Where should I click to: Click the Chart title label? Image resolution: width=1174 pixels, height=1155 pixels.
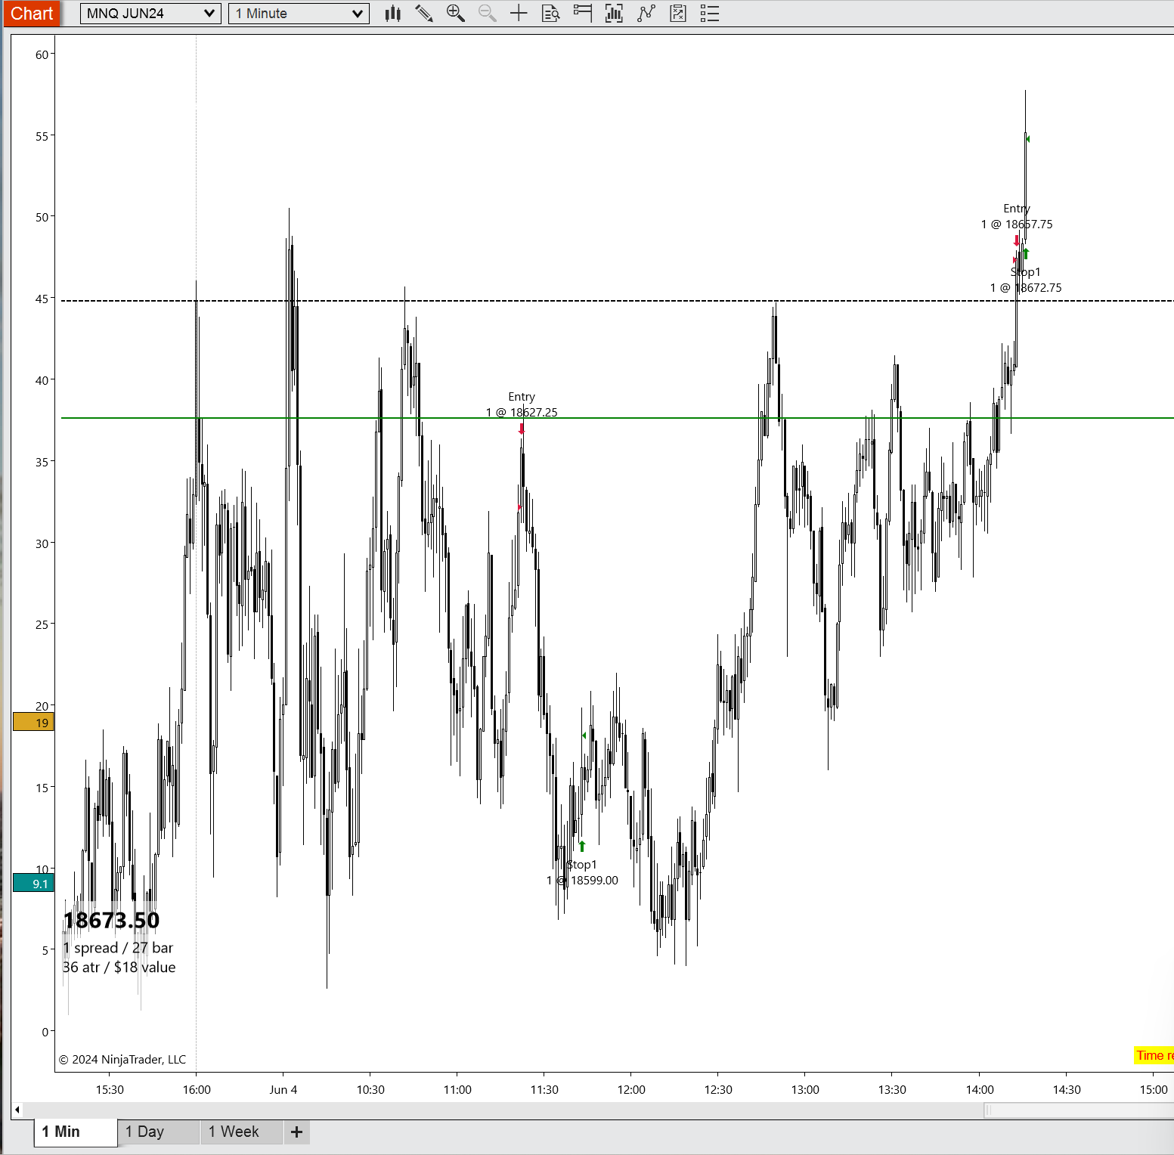pyautogui.click(x=32, y=14)
